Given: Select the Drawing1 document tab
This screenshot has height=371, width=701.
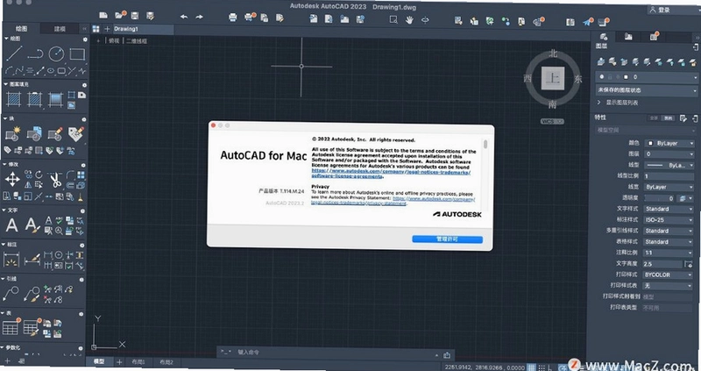Looking at the screenshot, I should [x=143, y=29].
